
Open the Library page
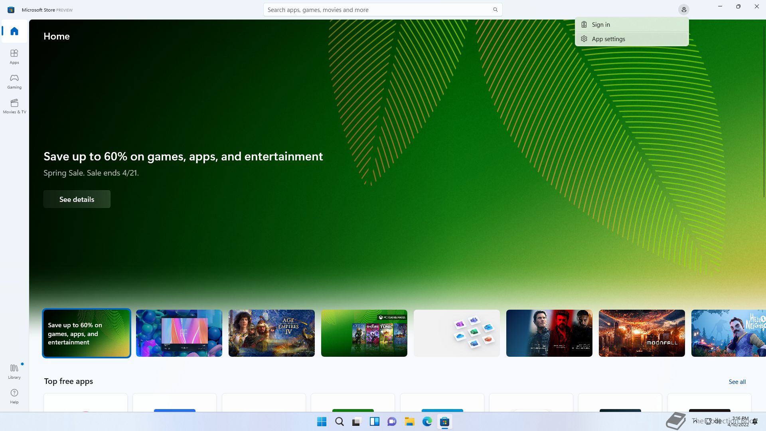14,372
